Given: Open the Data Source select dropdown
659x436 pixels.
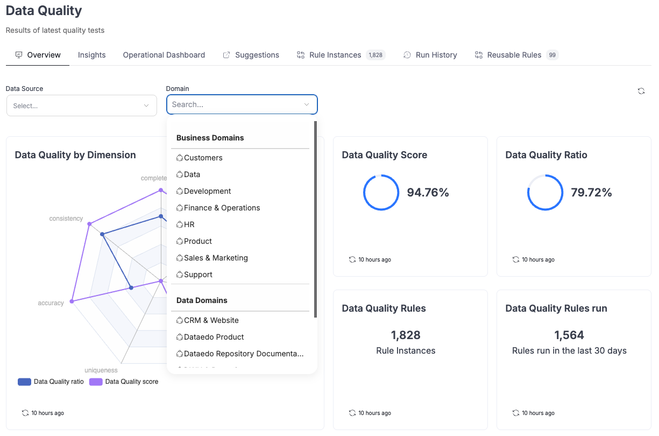Looking at the screenshot, I should 81,106.
